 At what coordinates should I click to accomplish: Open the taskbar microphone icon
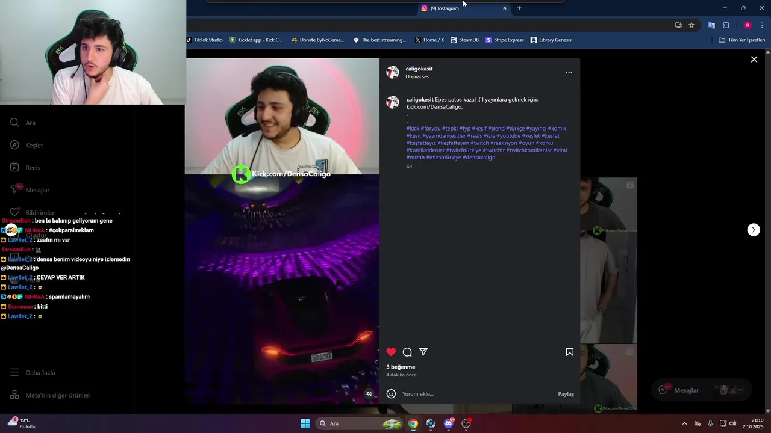[x=710, y=423]
